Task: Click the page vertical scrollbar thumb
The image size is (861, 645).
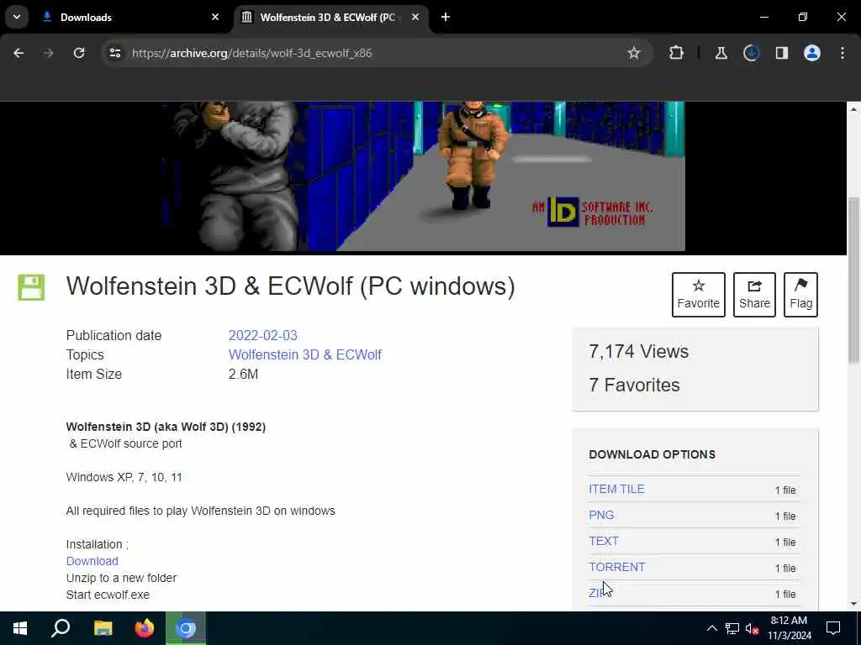Action: [x=853, y=280]
